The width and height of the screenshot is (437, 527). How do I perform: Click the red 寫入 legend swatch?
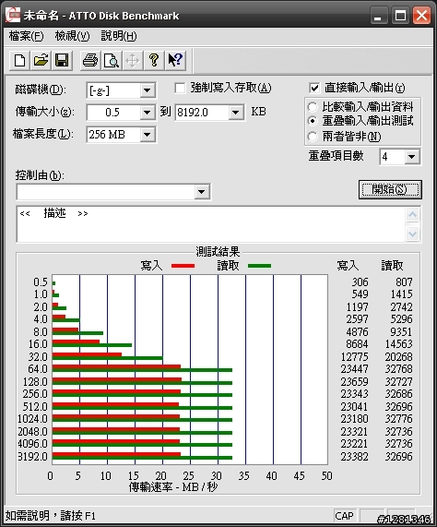pyautogui.click(x=183, y=266)
